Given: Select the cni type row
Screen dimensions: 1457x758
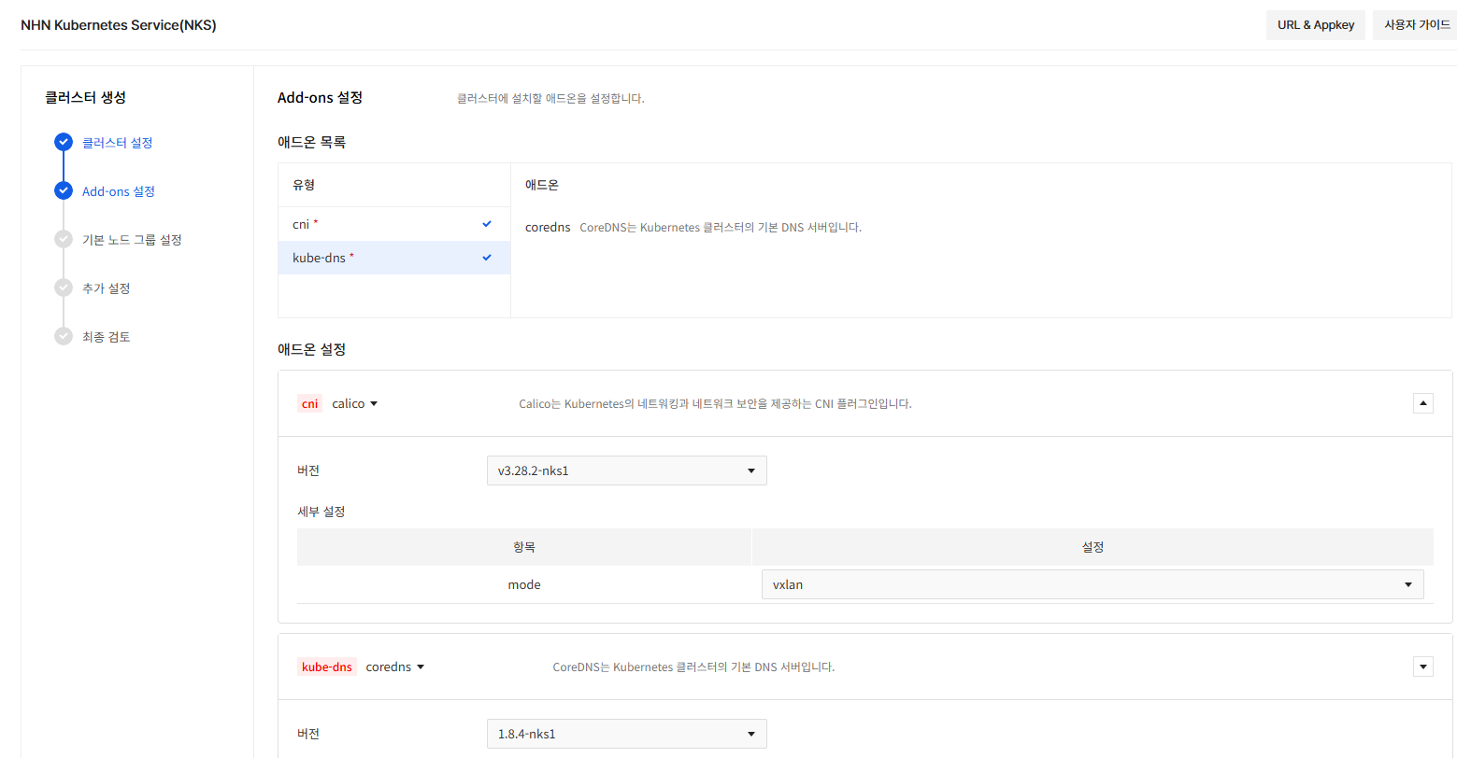Looking at the screenshot, I should pos(394,224).
